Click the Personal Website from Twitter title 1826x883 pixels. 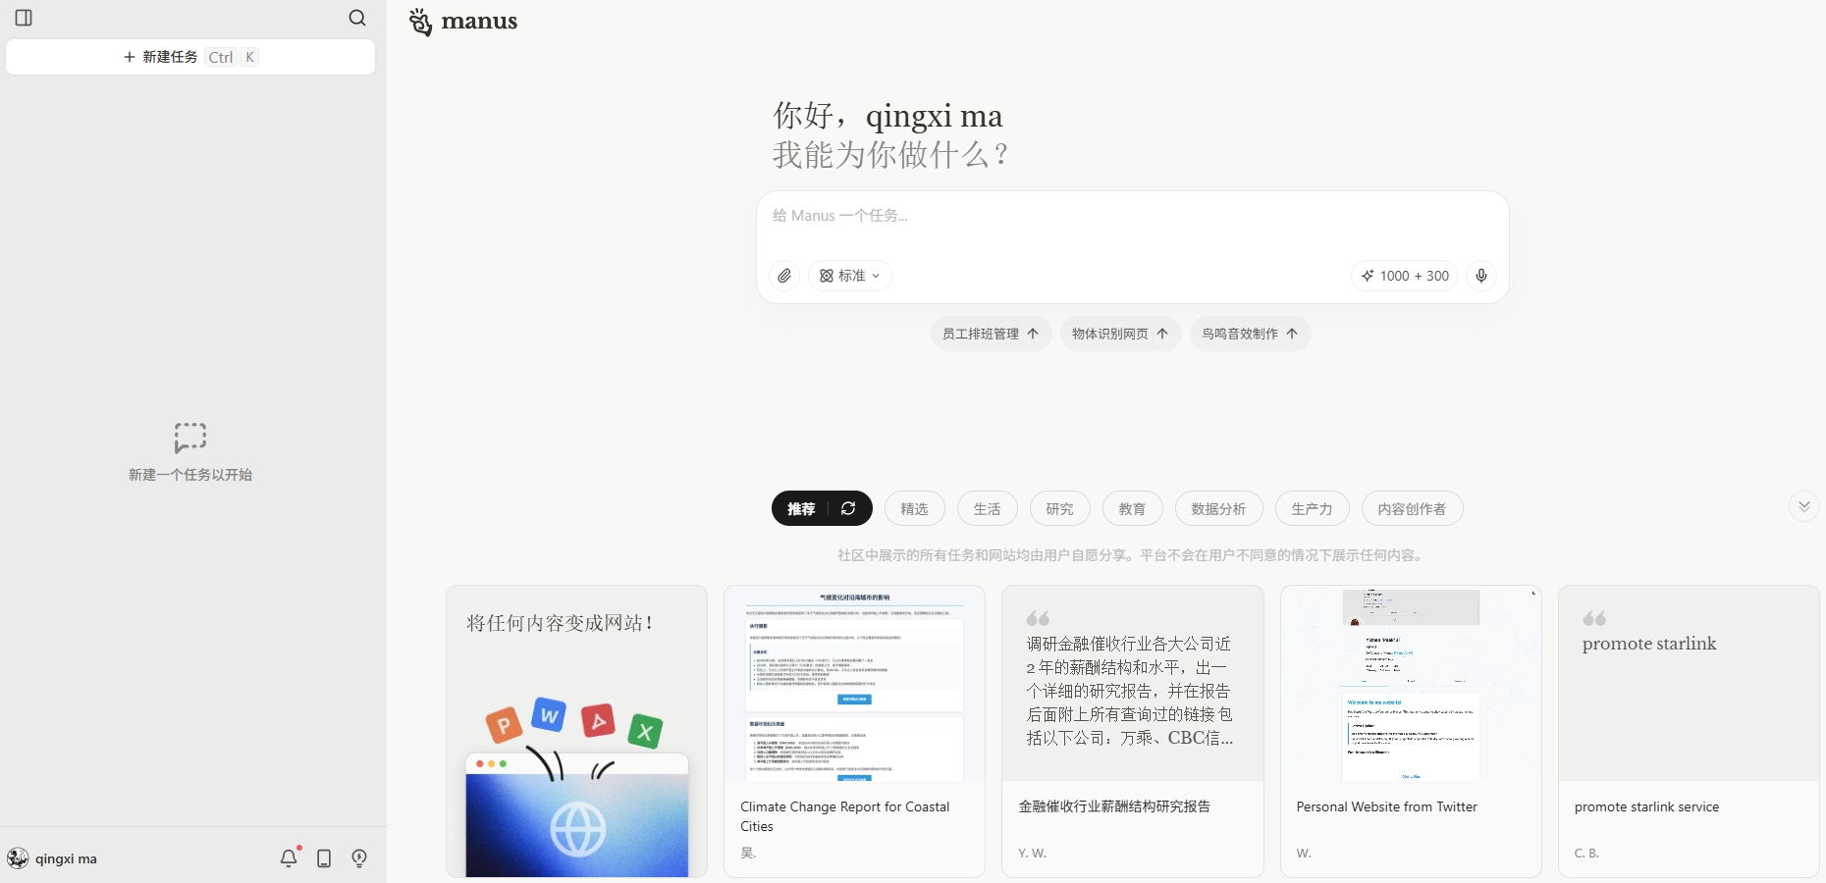point(1386,806)
